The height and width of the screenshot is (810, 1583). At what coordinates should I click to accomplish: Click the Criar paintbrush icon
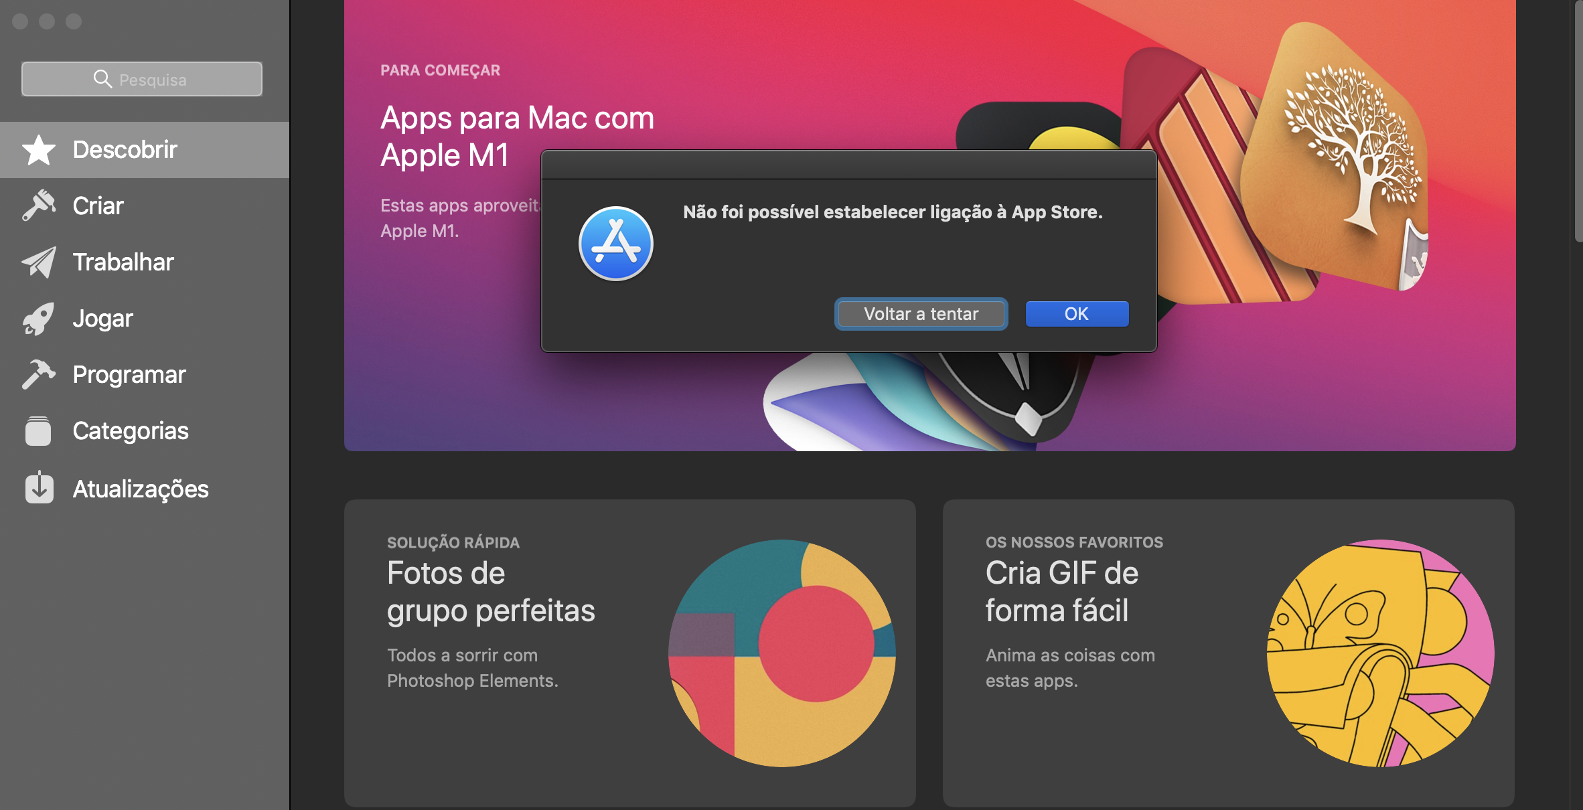click(39, 206)
